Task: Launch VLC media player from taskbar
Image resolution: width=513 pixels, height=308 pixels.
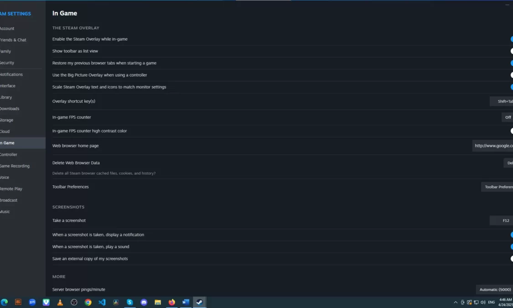Action: 60,302
